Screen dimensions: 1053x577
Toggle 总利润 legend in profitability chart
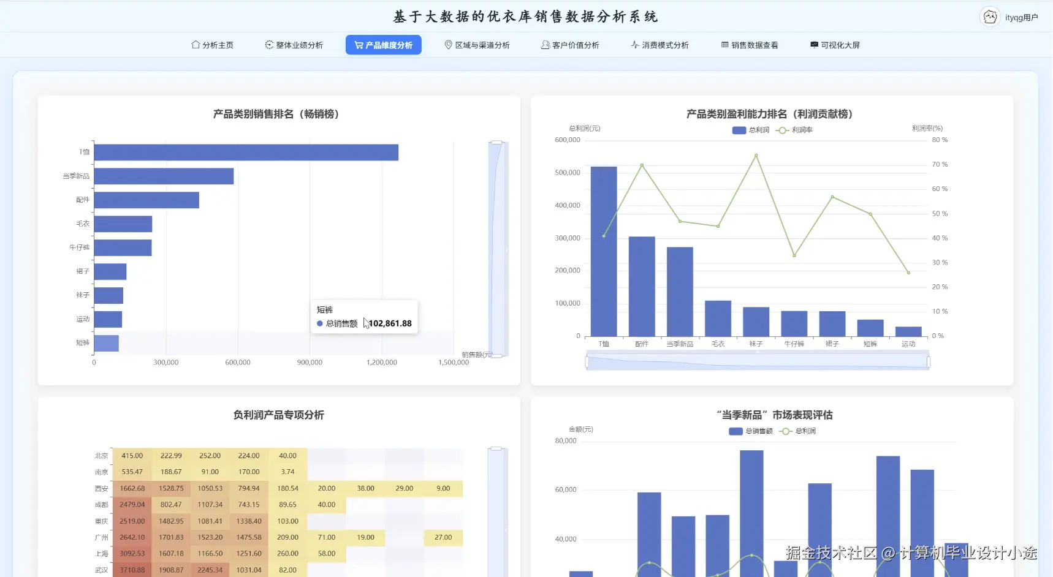751,130
